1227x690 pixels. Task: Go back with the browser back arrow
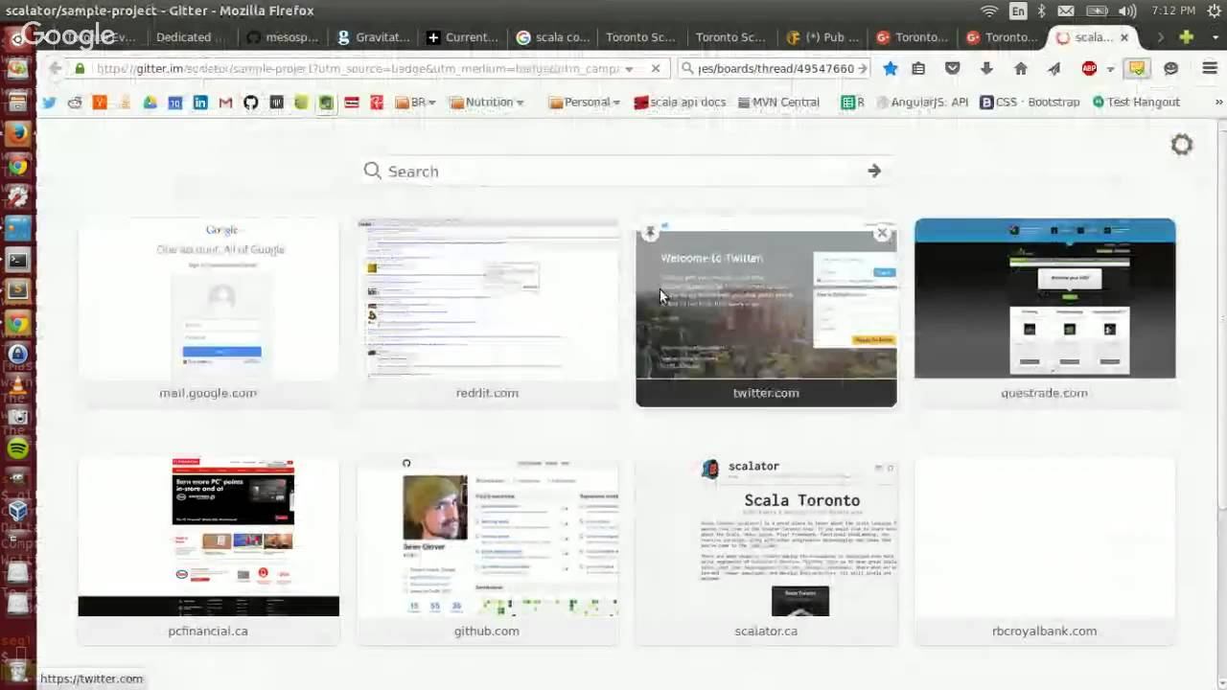(x=55, y=68)
